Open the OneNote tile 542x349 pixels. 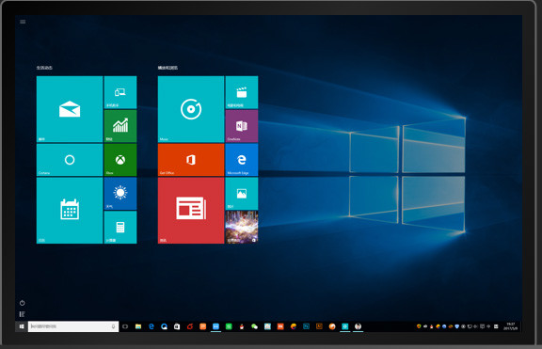[x=242, y=126]
